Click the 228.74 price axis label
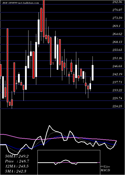125x175 pixels. pos(117,98)
